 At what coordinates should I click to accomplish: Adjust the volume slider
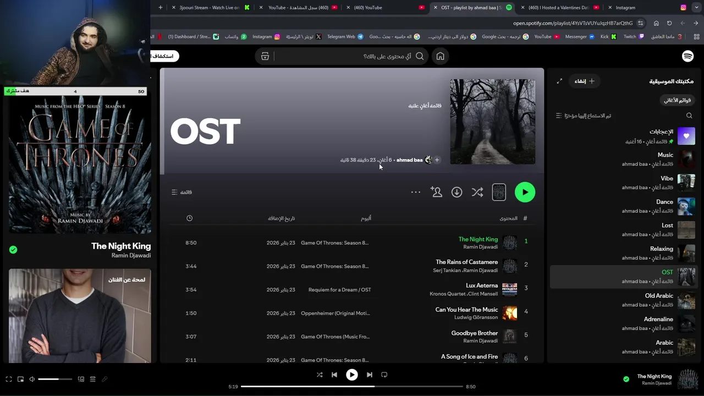click(x=55, y=379)
